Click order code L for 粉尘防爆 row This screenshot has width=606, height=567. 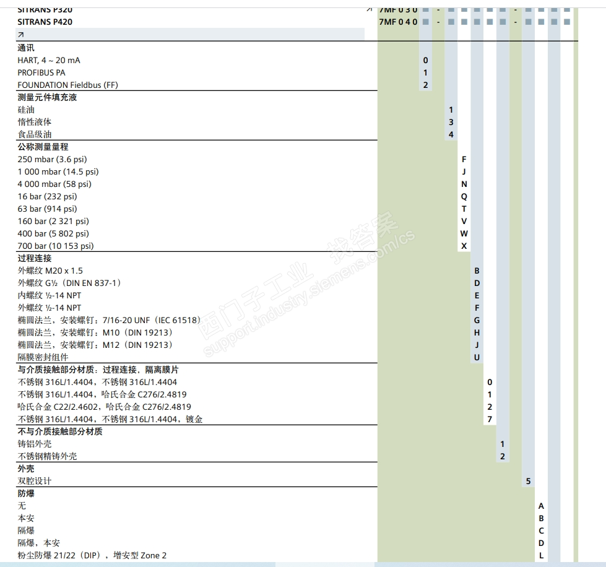tap(541, 555)
